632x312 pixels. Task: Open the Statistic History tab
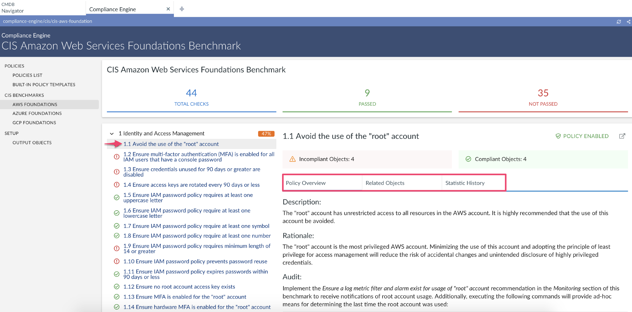pyautogui.click(x=465, y=183)
